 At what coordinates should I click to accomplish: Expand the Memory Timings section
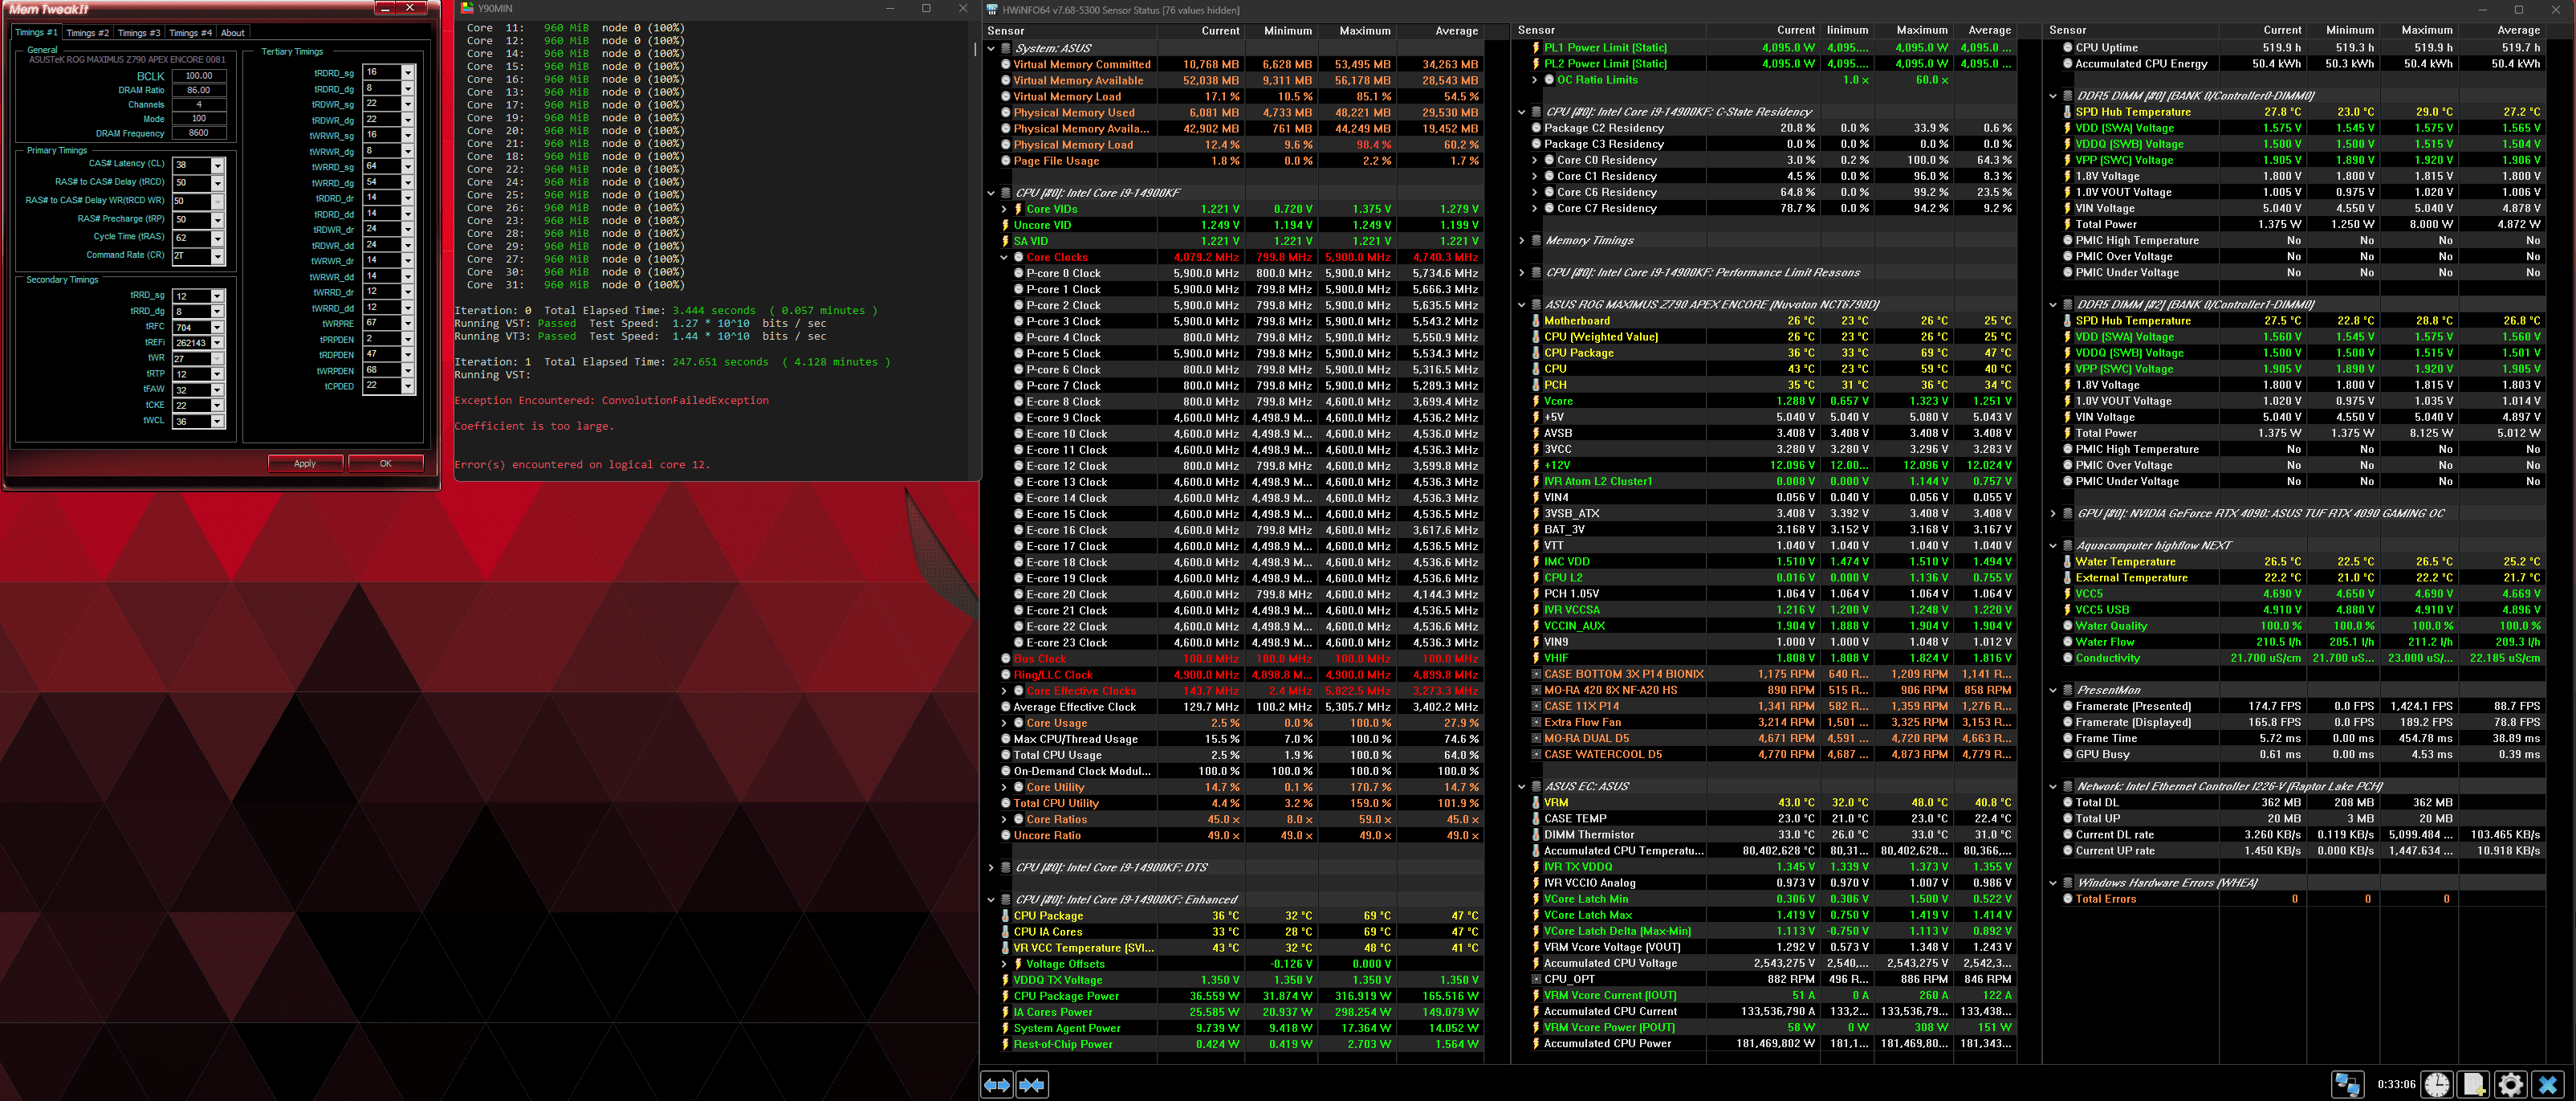click(1522, 241)
